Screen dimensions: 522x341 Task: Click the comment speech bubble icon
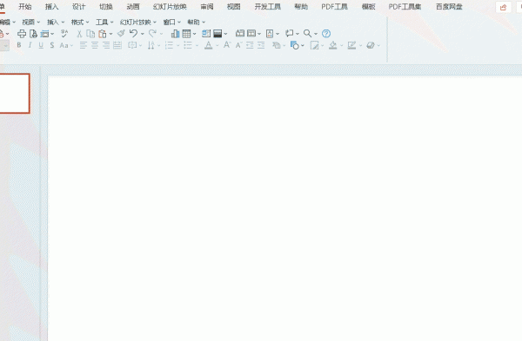[290, 33]
